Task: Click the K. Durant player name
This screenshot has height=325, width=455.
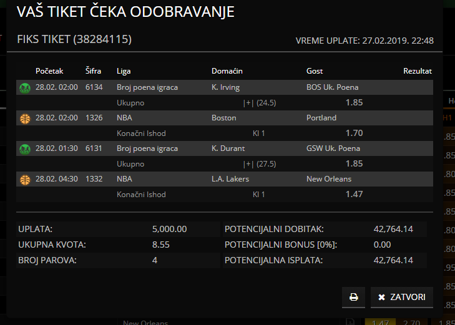Action: click(x=228, y=148)
